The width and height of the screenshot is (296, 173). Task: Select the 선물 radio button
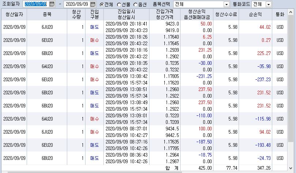tap(119, 4)
